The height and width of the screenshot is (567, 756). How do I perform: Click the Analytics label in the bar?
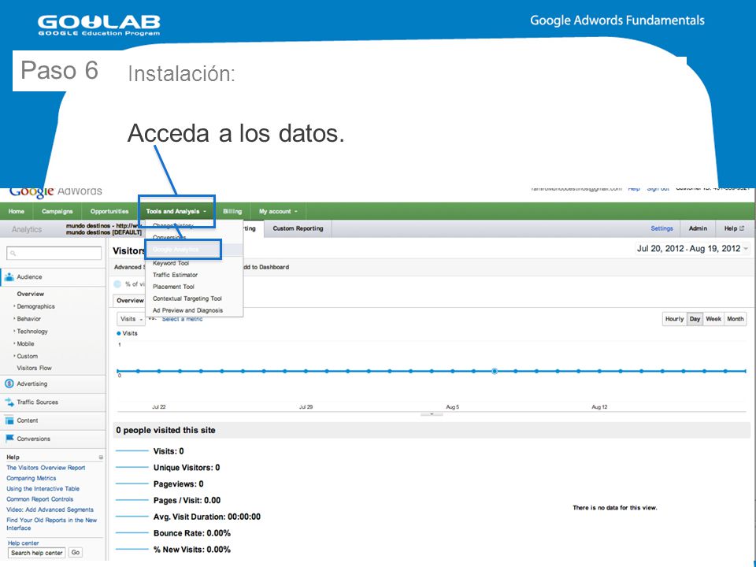point(27,229)
